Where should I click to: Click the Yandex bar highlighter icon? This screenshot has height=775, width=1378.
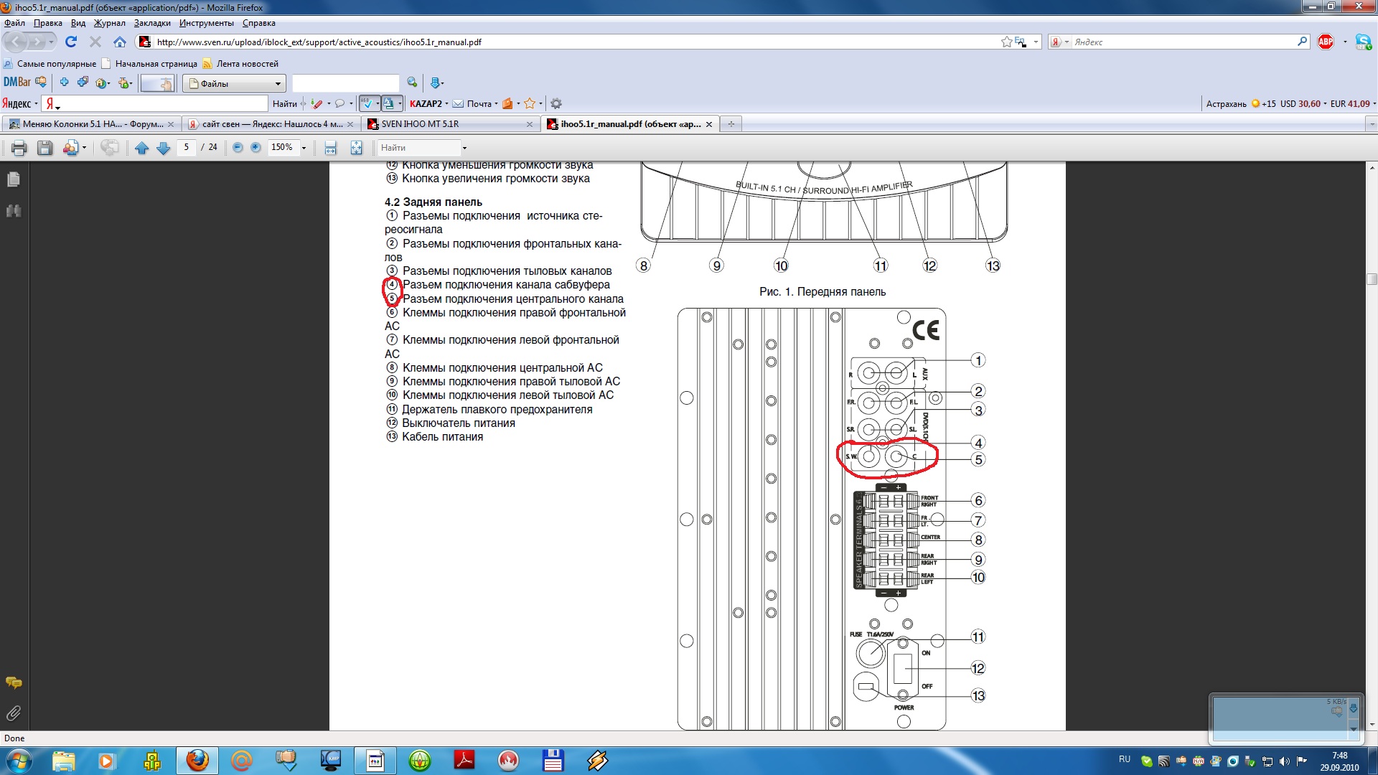coord(317,103)
